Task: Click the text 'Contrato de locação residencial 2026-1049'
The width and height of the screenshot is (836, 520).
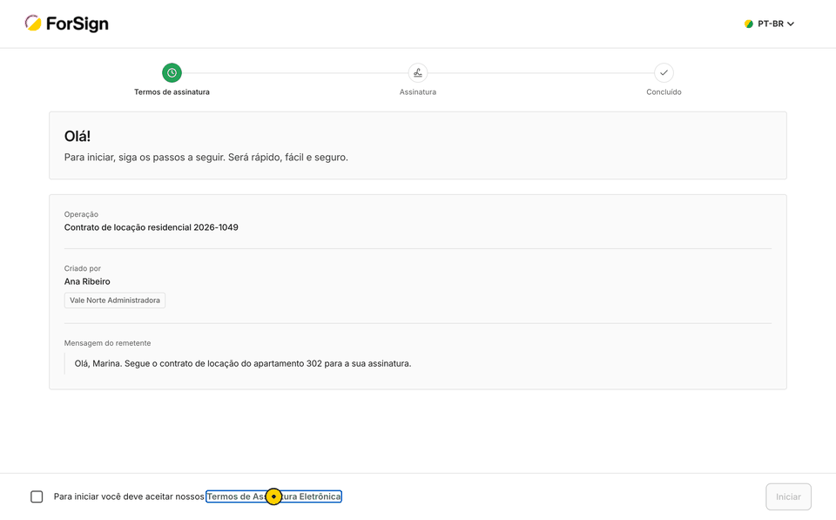Action: coord(152,227)
